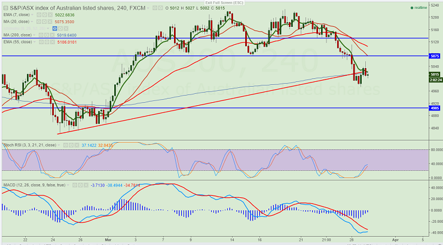Open settings for MA (20, close)
Viewport: 443px width, 245px height.
pos(44,22)
